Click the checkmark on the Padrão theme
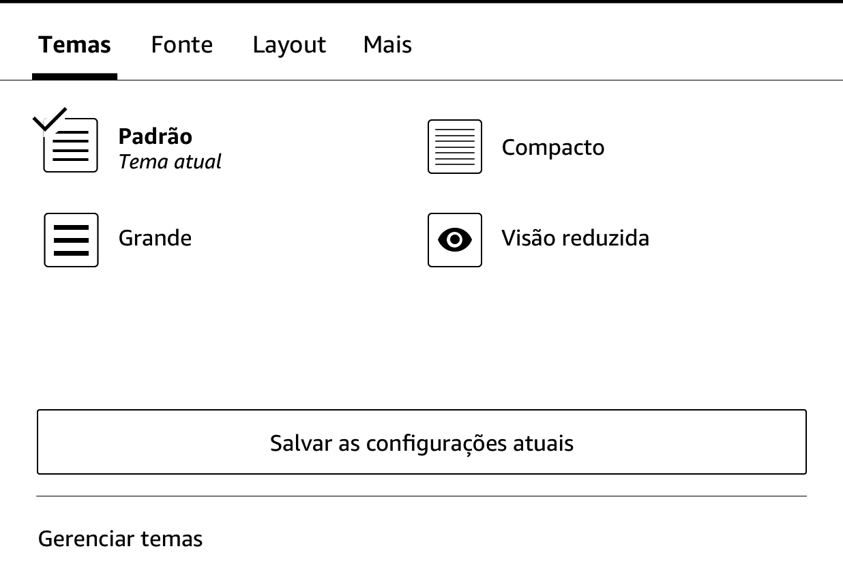This screenshot has height=581, width=843. tap(50, 119)
